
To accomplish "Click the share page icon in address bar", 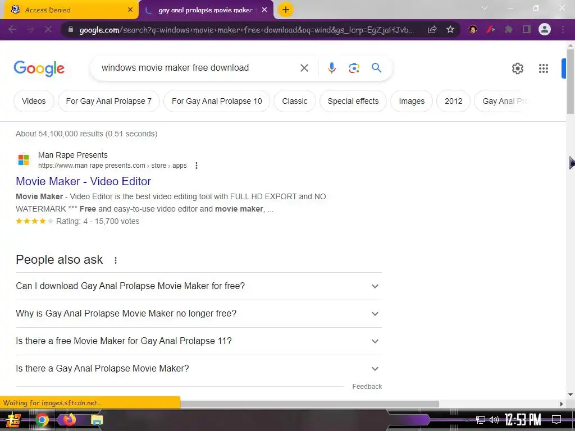I will tap(432, 30).
